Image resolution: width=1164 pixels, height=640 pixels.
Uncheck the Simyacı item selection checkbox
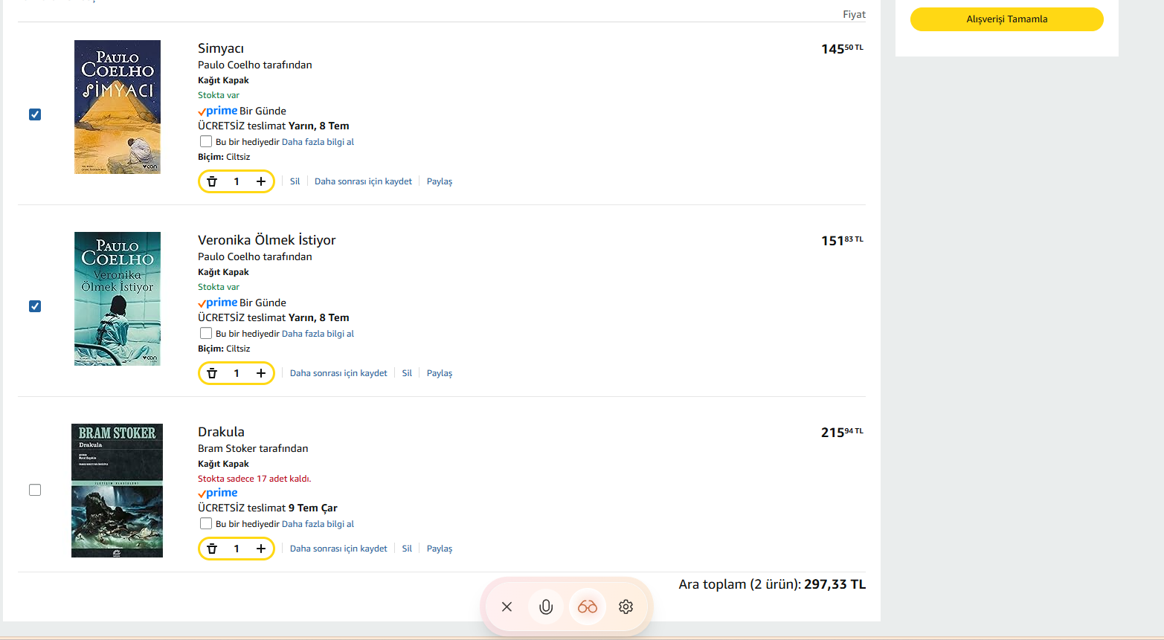(x=35, y=114)
